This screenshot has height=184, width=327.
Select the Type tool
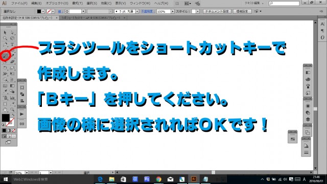[x=12, y=44]
